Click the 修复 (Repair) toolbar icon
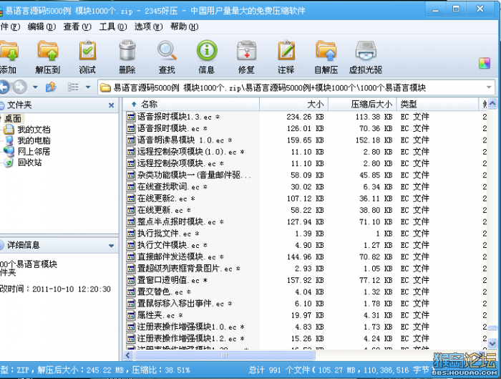The height and width of the screenshot is (379, 501). [x=246, y=51]
